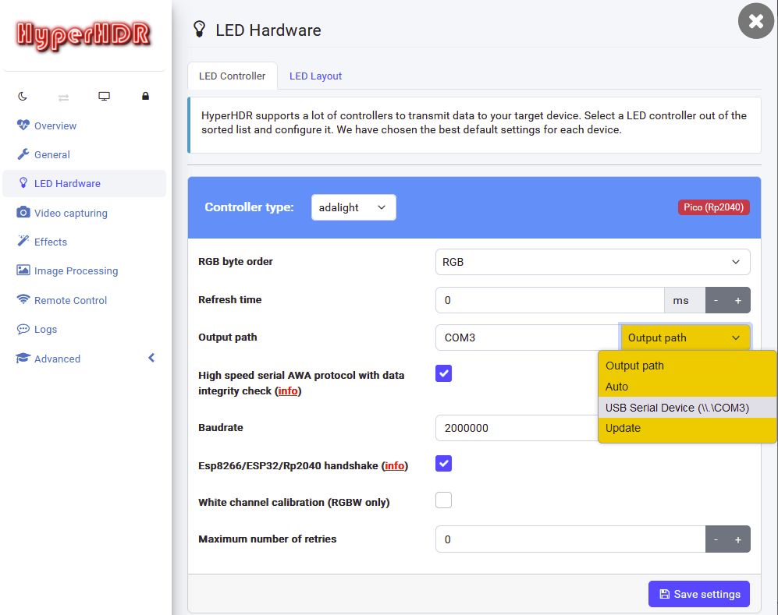The height and width of the screenshot is (615, 778).
Task: Click the Pico (Rp2040) badge
Action: pyautogui.click(x=713, y=207)
